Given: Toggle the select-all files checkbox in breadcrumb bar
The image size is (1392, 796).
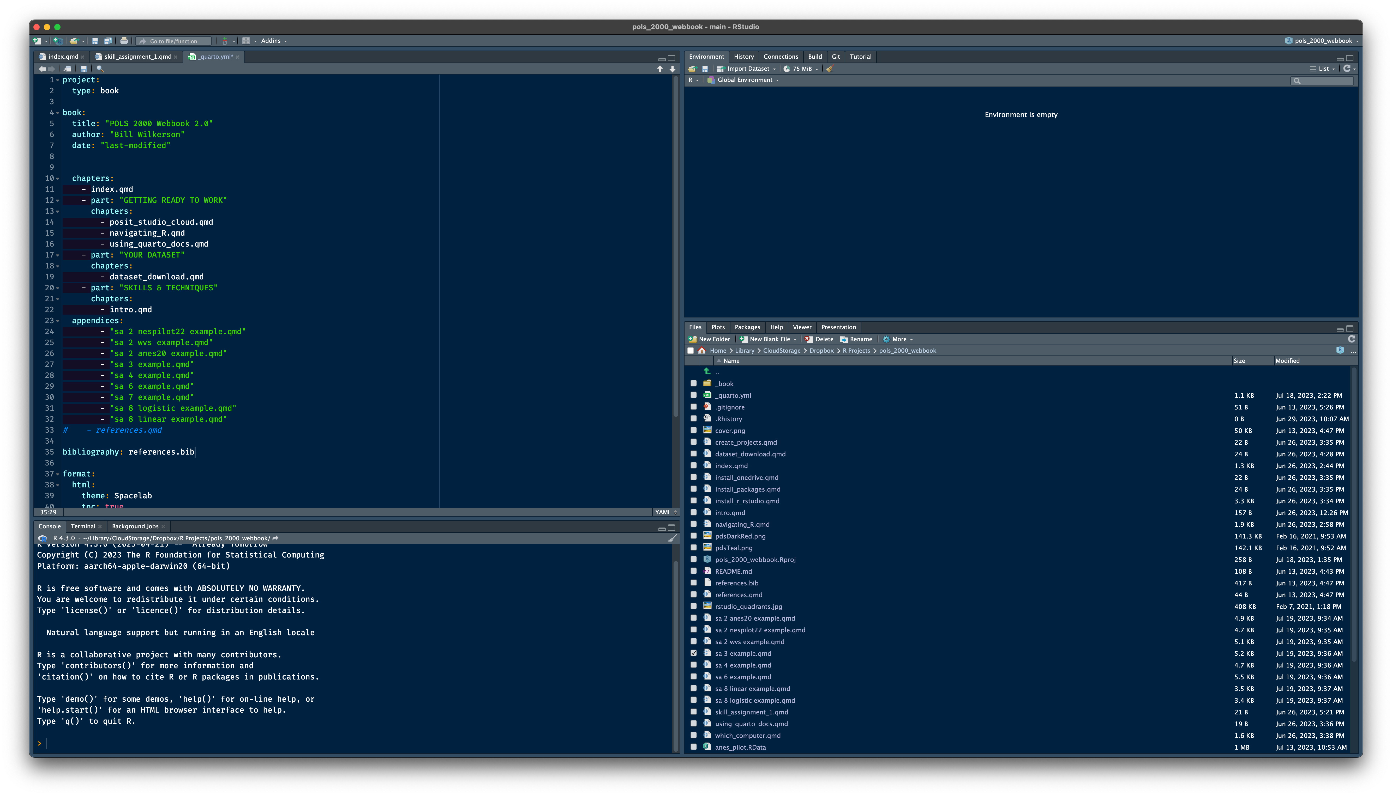Looking at the screenshot, I should tap(691, 351).
